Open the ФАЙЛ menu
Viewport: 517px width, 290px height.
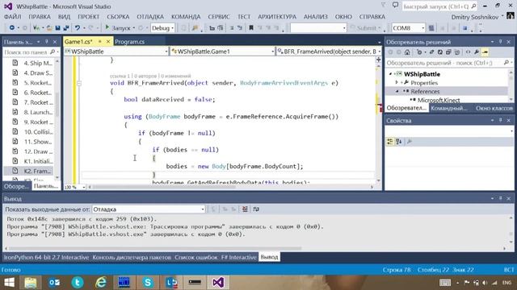point(13,17)
